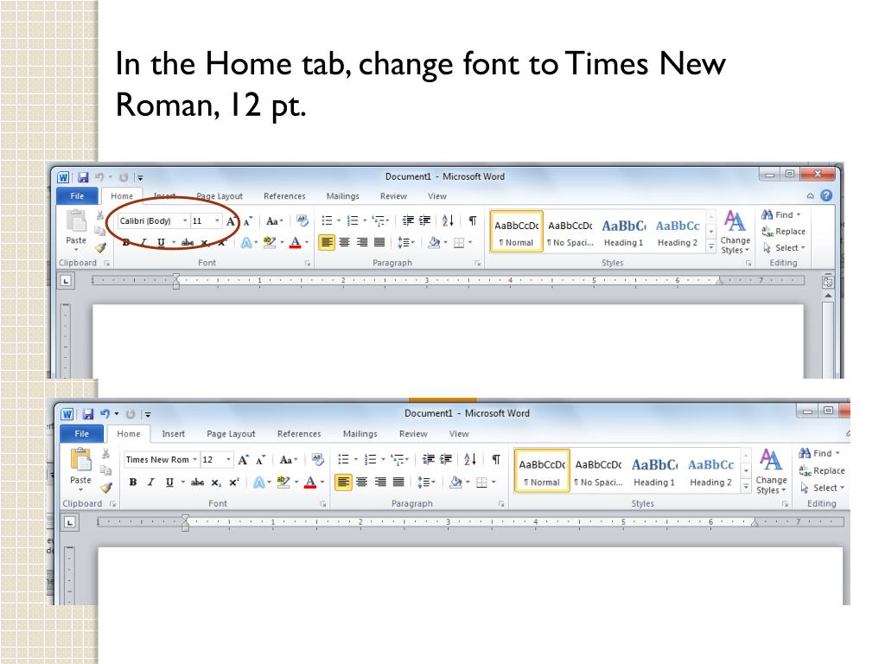This screenshot has height=664, width=885.
Task: Open Insert tab in Times New Roman window
Action: (173, 434)
